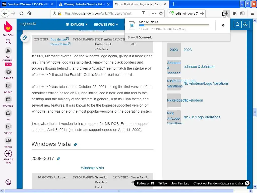Open the Fandom search magnifier in sidebar

tap(8, 41)
